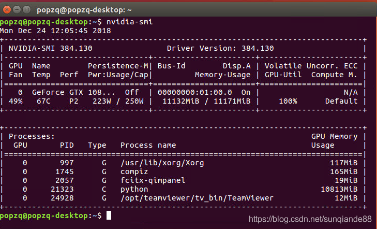Click ECC value 'N/A'

click(351, 92)
